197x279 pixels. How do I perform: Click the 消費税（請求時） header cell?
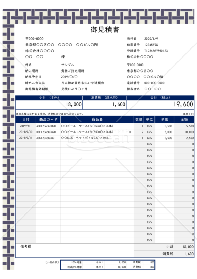[x=104, y=98]
